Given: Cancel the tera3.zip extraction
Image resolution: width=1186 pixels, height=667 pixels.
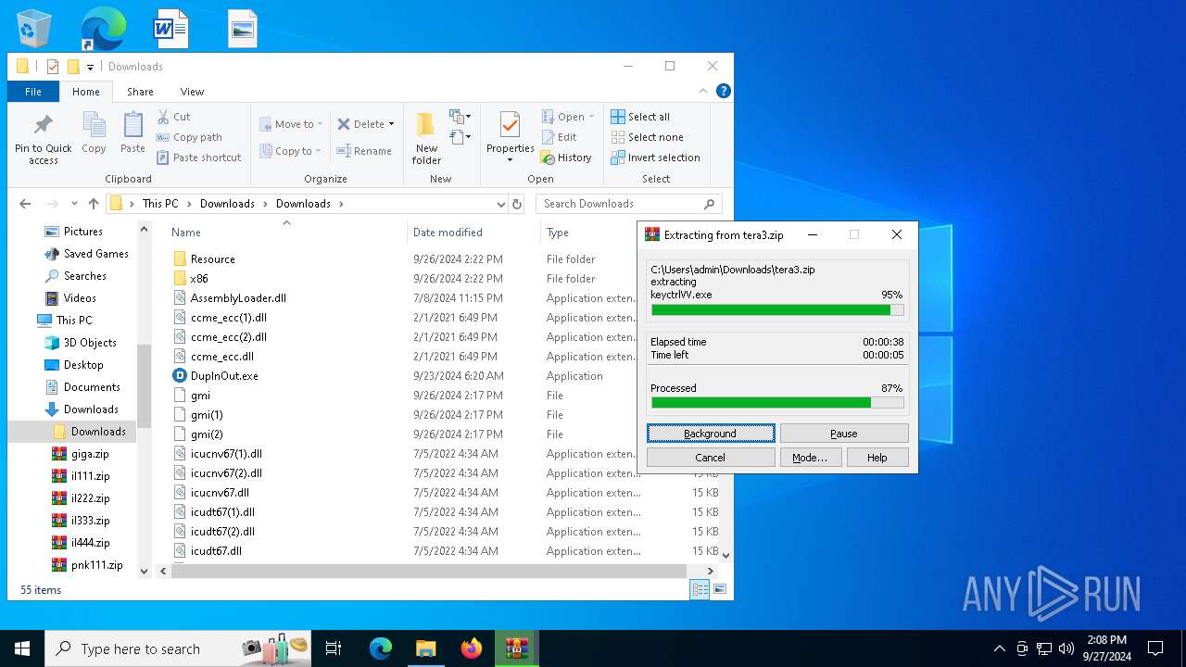Looking at the screenshot, I should click(x=711, y=458).
